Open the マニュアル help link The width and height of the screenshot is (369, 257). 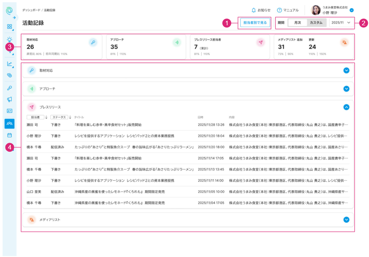click(288, 10)
